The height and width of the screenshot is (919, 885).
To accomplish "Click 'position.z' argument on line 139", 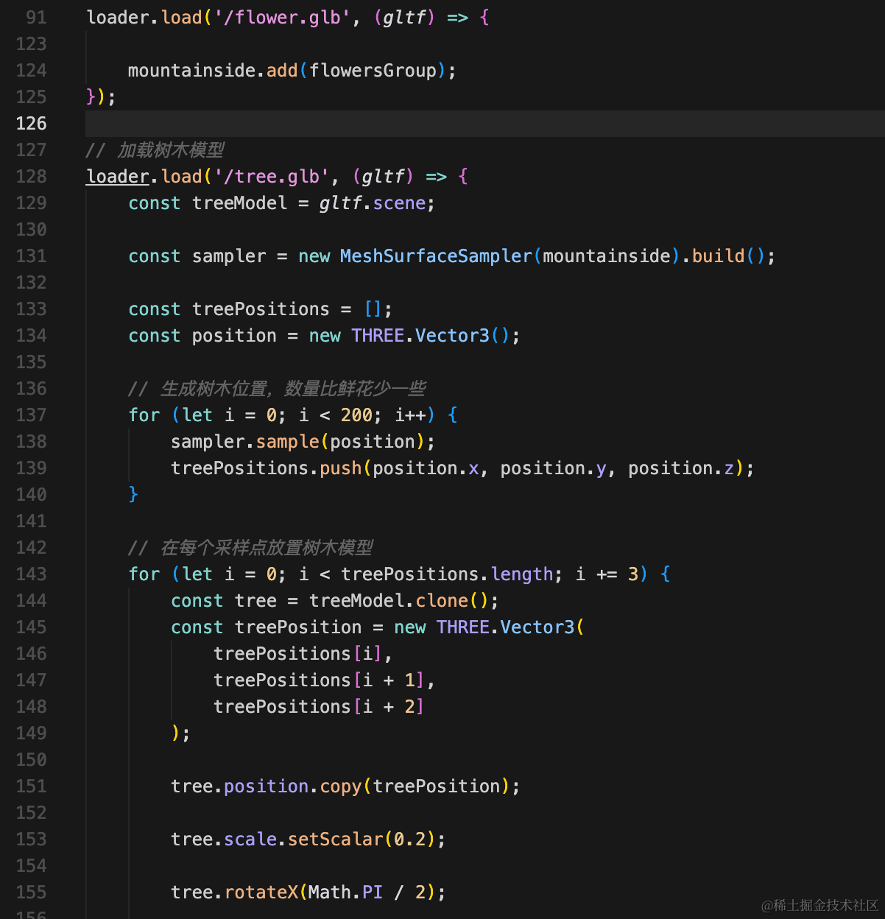I will coord(681,468).
